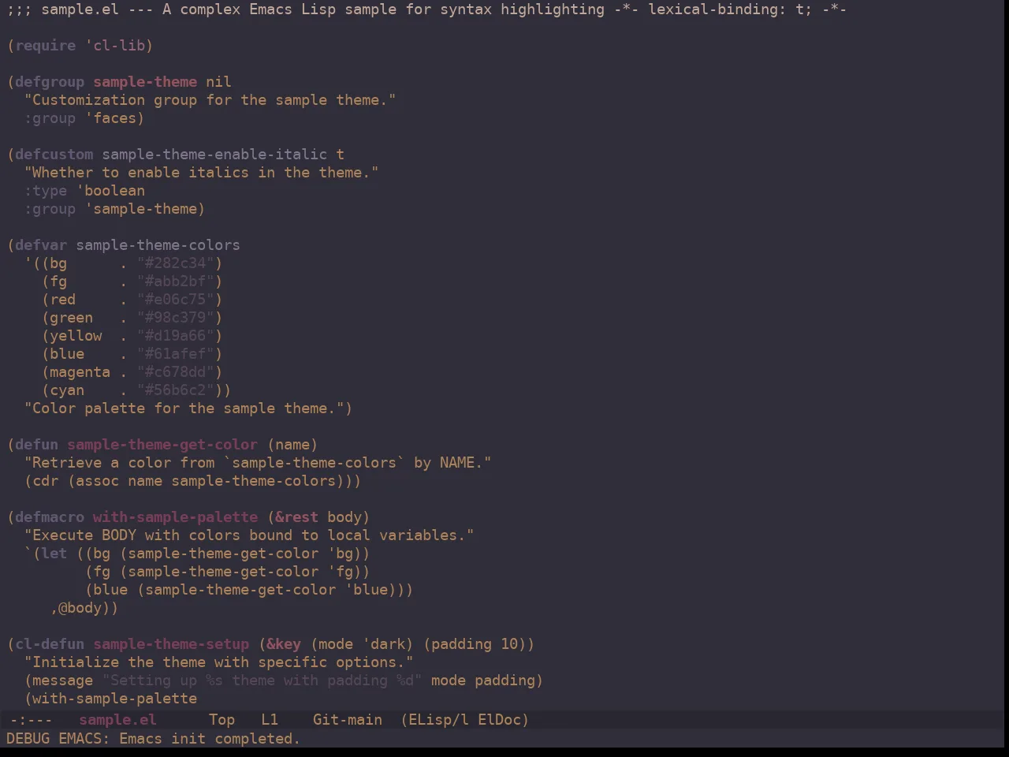Screen dimensions: 1009x757
Task: Click the Top position indicator in mode line
Action: click(x=222, y=720)
